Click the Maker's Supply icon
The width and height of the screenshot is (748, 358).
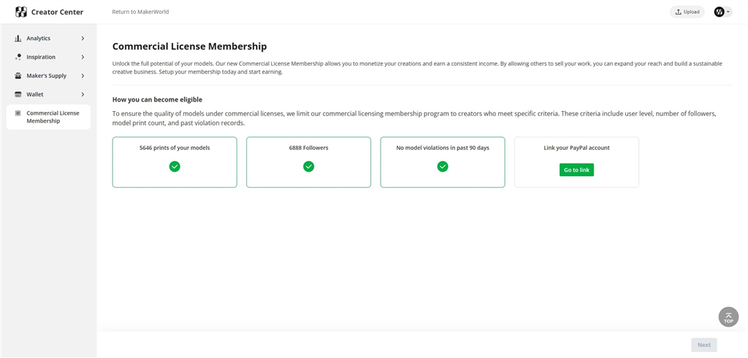(18, 76)
